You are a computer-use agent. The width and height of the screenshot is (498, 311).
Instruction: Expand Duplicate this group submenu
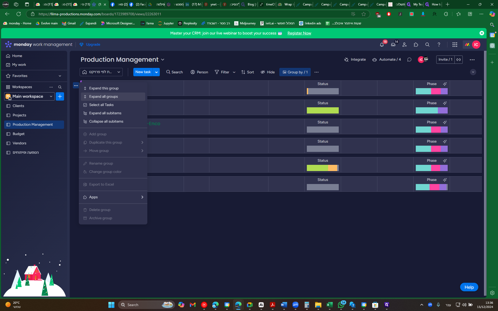point(142,143)
